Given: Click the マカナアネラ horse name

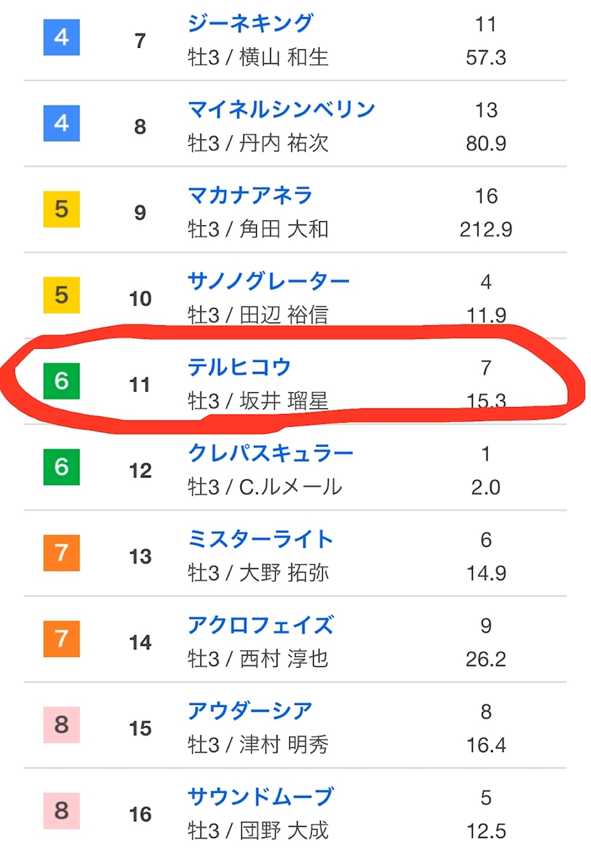Looking at the screenshot, I should [250, 196].
